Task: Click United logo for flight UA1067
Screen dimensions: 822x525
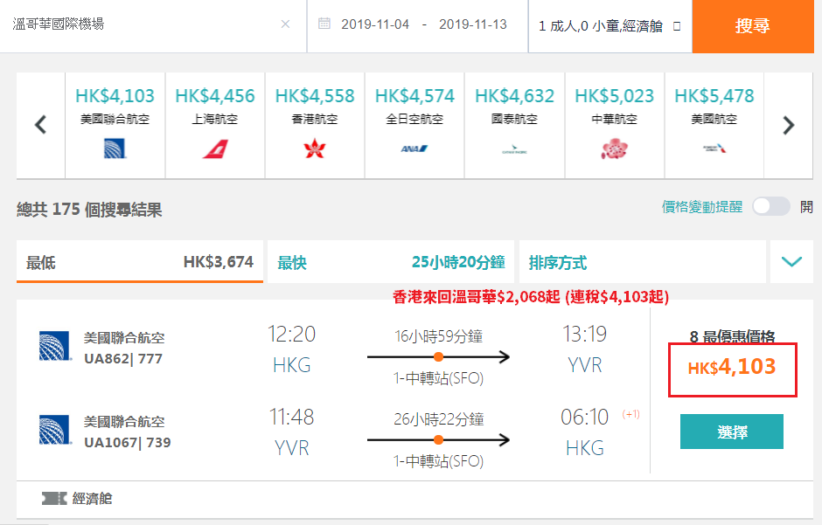Action: pyautogui.click(x=55, y=430)
